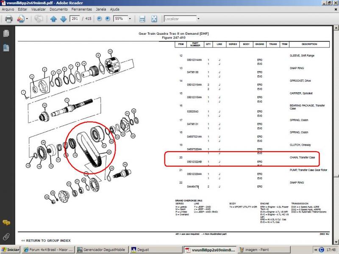The width and height of the screenshot is (339, 254).
Task: Open the Localizar search options dropdown
Action: pos(198,19)
